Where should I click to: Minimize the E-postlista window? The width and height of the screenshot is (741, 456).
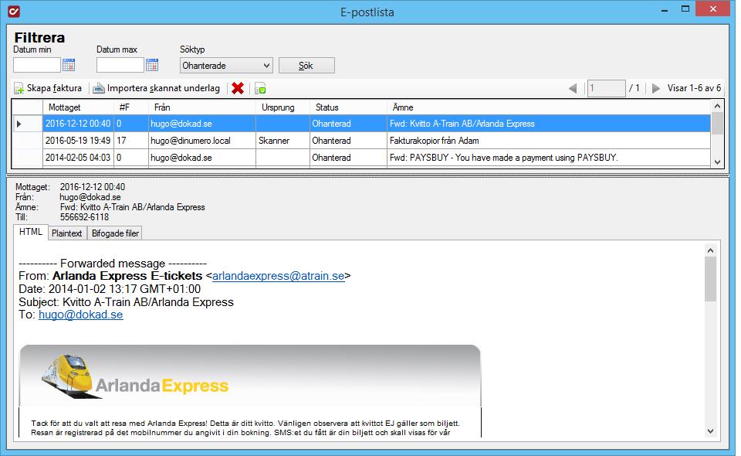pyautogui.click(x=665, y=9)
